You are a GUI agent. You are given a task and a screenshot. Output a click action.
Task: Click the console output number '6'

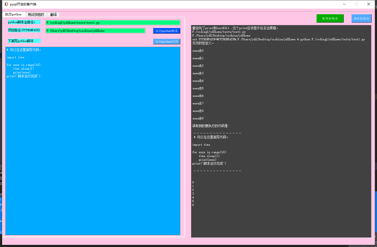[193, 205]
